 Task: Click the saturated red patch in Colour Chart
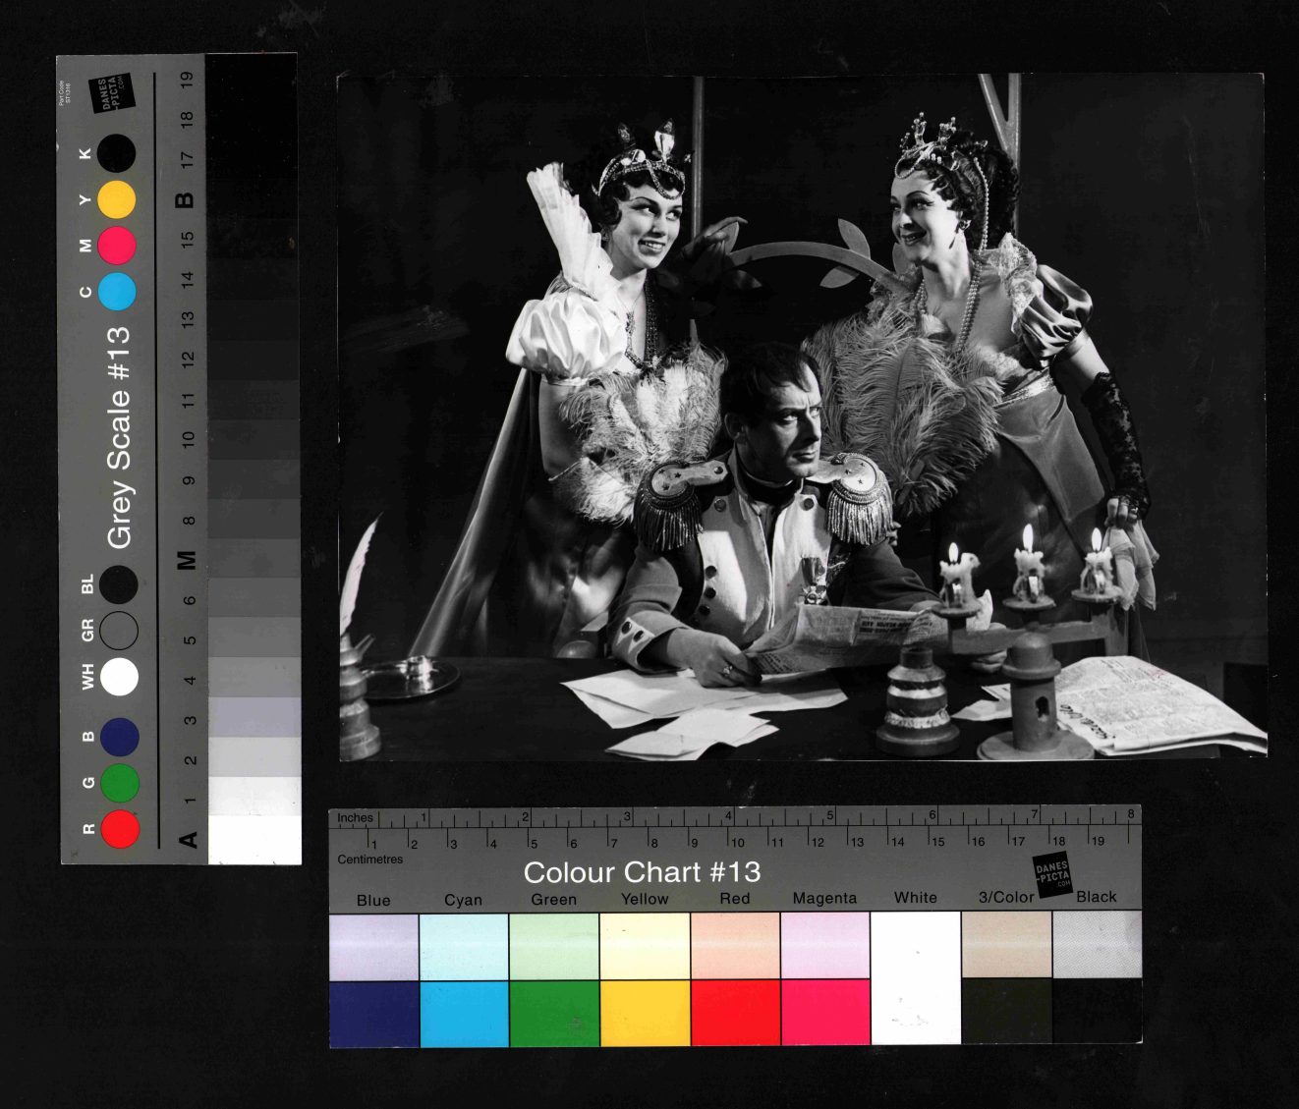735,1013
